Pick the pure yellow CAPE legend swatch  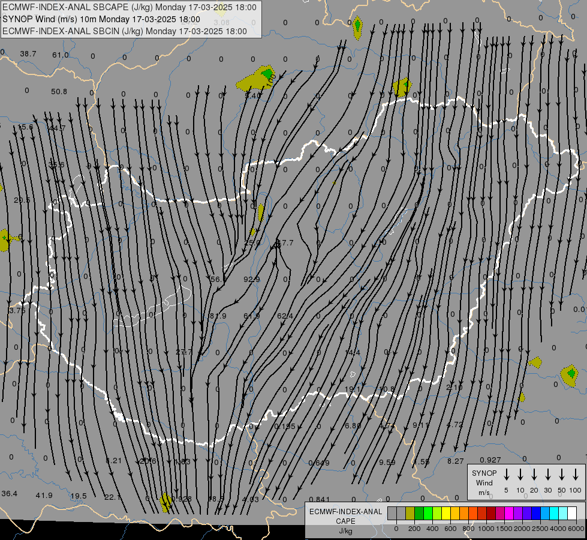pyautogui.click(x=446, y=514)
